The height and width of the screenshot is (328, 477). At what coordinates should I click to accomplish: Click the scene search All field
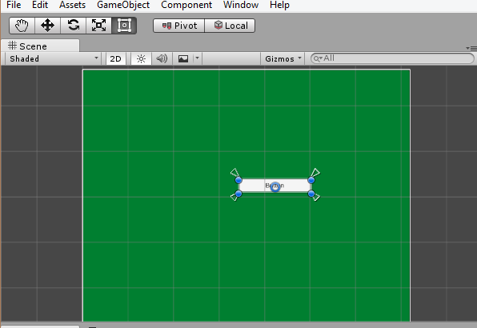pyautogui.click(x=392, y=58)
